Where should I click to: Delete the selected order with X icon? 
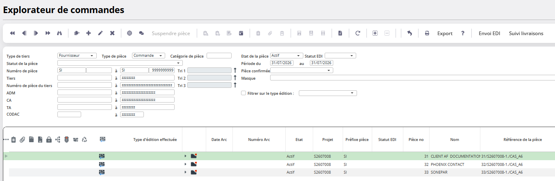click(x=112, y=33)
